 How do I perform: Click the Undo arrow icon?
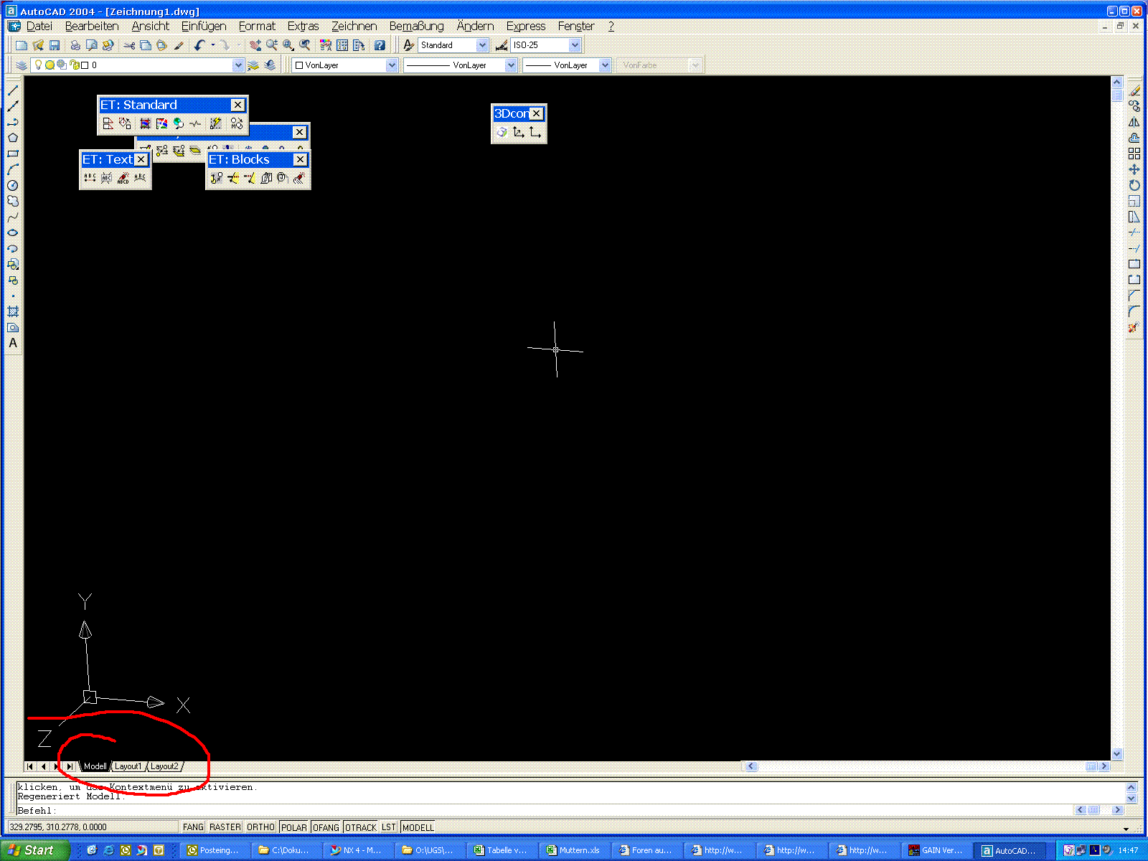pos(200,45)
